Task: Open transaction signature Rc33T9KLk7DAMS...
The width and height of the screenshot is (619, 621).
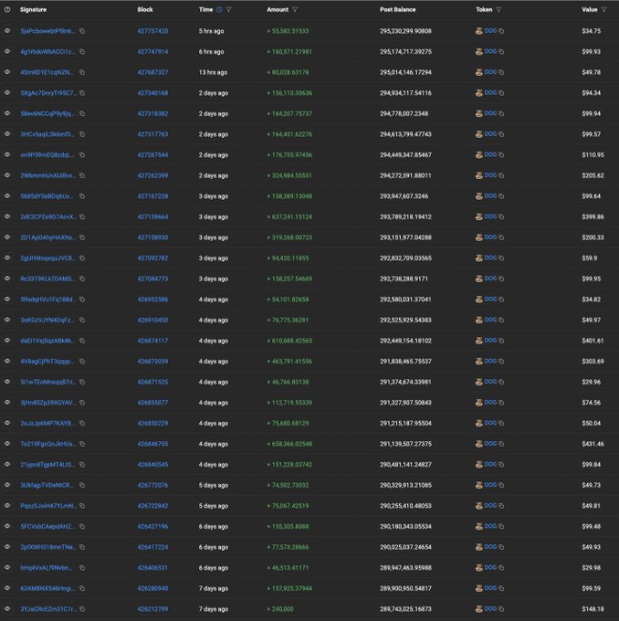Action: (x=47, y=279)
